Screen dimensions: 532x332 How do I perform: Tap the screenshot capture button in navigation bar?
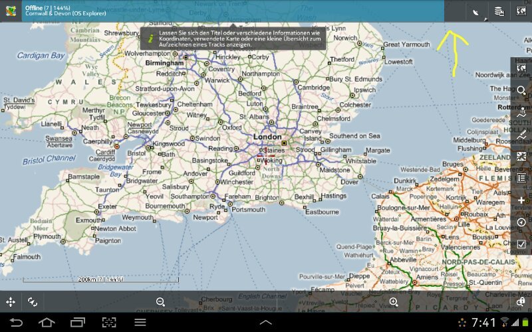pos(109,322)
